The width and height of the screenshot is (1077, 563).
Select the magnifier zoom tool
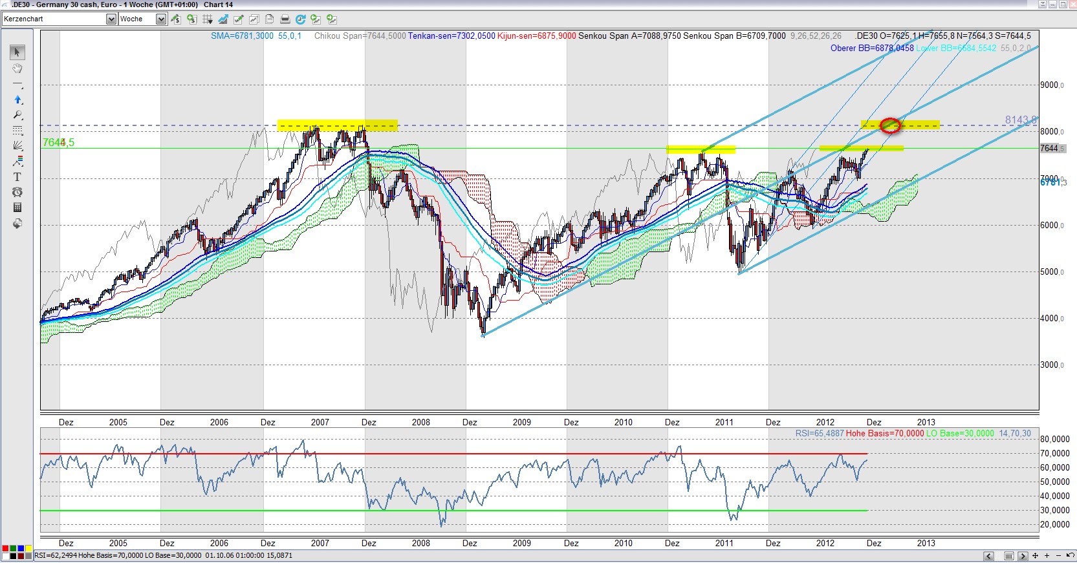coord(17,115)
